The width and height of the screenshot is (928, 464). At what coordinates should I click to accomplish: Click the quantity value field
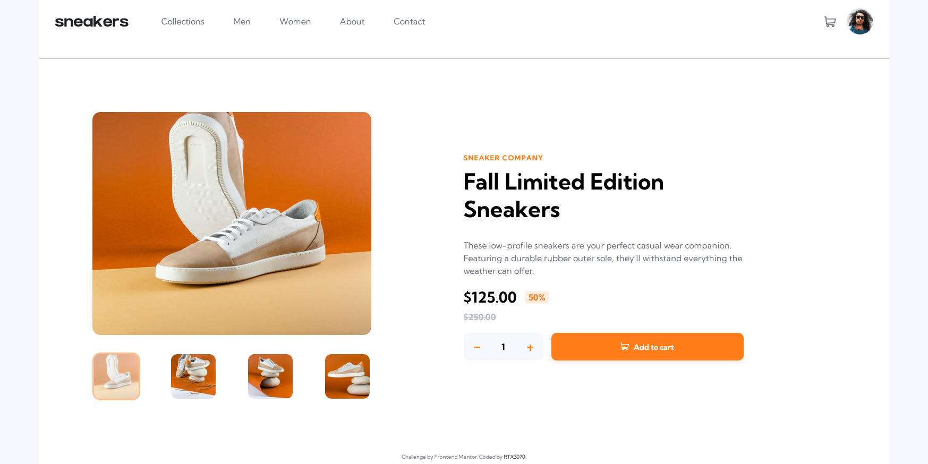[x=503, y=347]
